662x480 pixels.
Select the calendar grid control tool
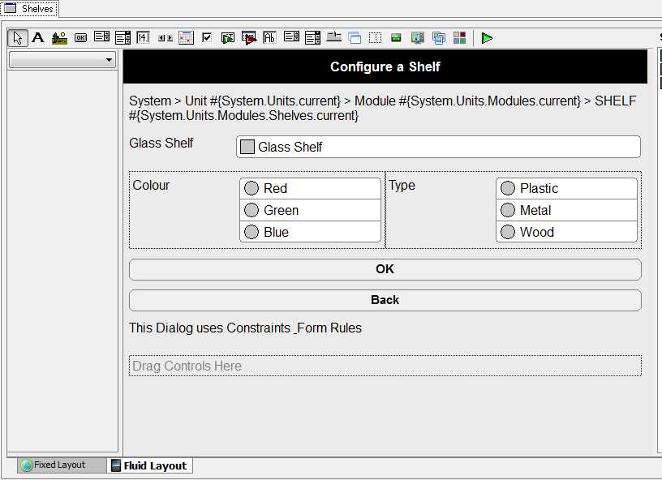186,38
